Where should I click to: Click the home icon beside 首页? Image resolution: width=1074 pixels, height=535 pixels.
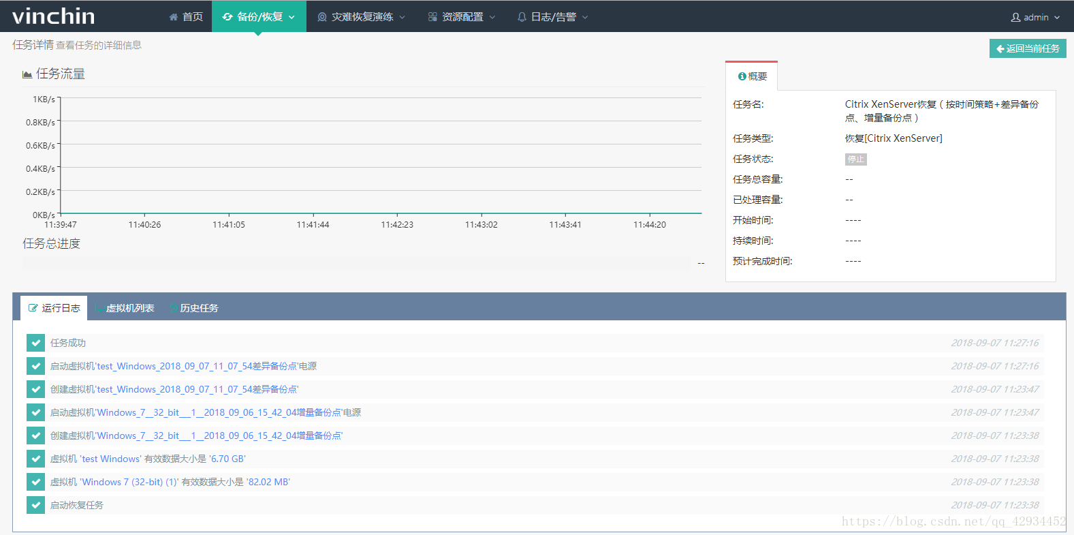(x=174, y=17)
